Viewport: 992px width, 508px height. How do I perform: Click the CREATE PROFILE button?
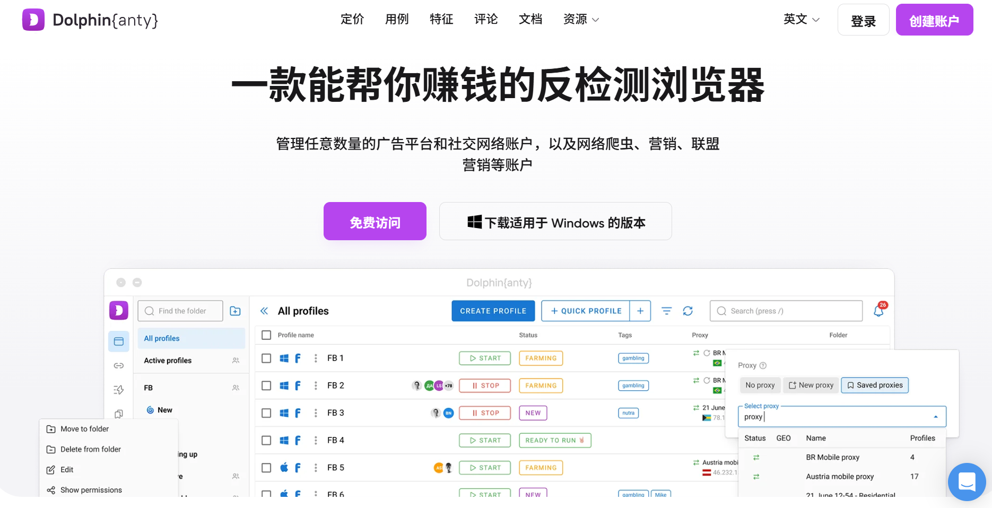coord(493,311)
